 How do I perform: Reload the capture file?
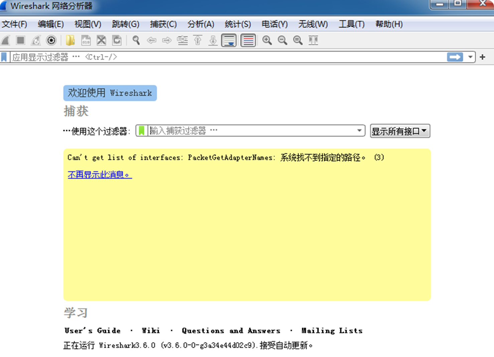tap(117, 40)
